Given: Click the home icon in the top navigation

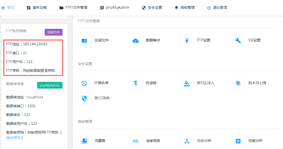Looking at the screenshot, I should click(3, 8).
